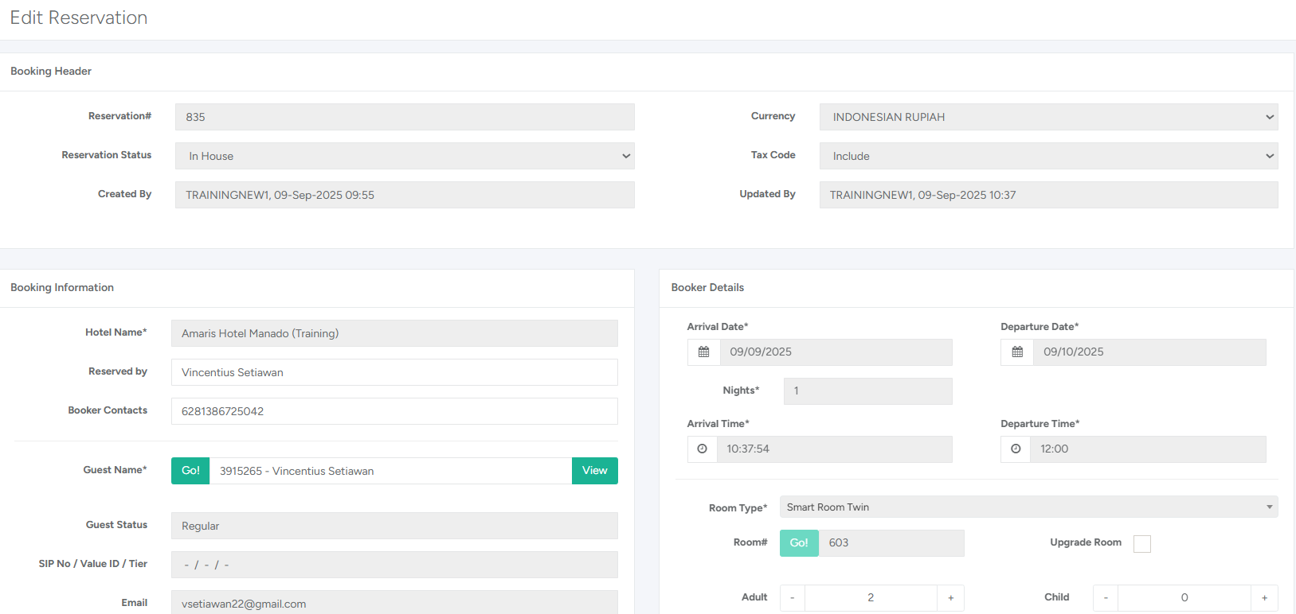
Task: Open the Reservation Status dropdown
Action: (x=405, y=156)
